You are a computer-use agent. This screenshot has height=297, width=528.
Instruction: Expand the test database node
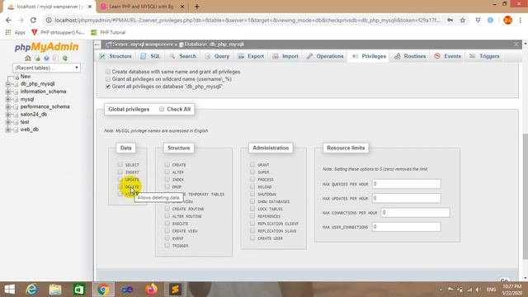[x=8, y=122]
